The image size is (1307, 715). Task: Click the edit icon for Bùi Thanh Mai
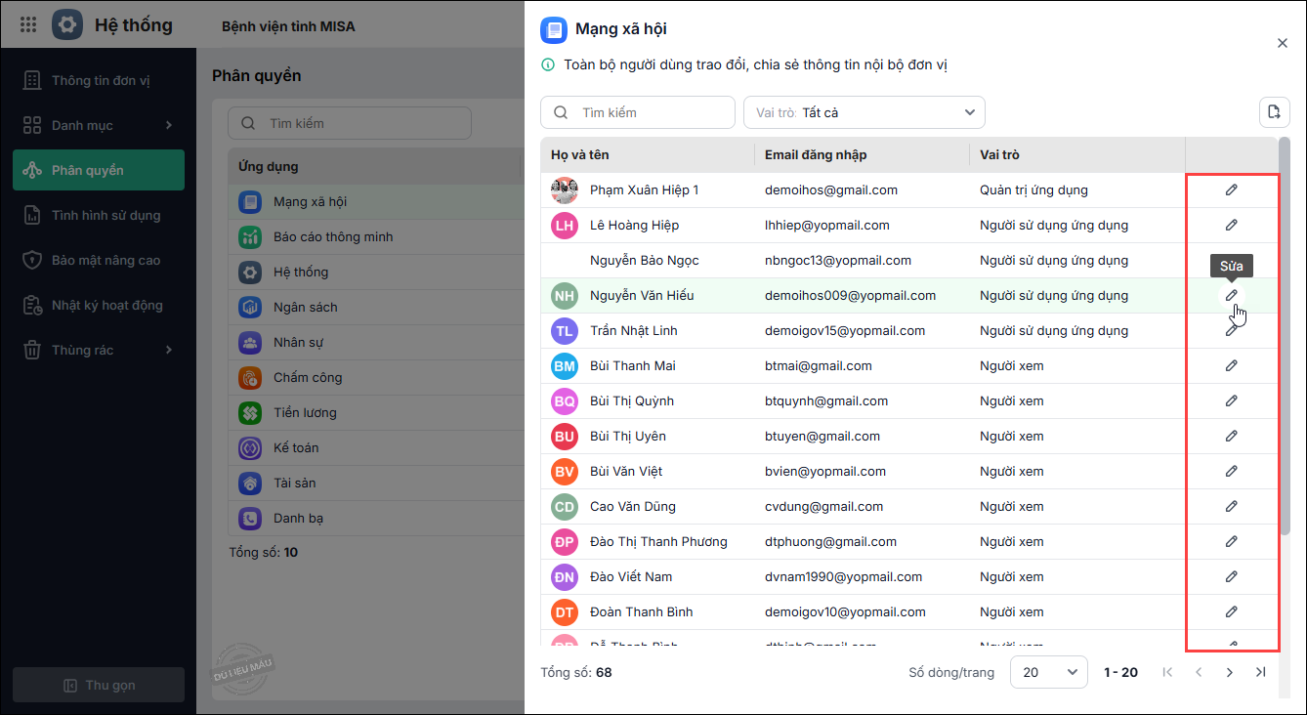point(1231,365)
